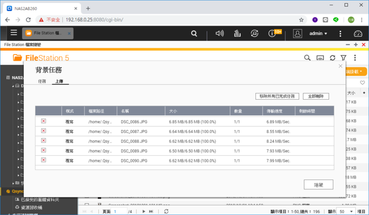Screen dimensions: 369x215
Task: Close the 背景任務 dialog with X
Action: point(341,66)
